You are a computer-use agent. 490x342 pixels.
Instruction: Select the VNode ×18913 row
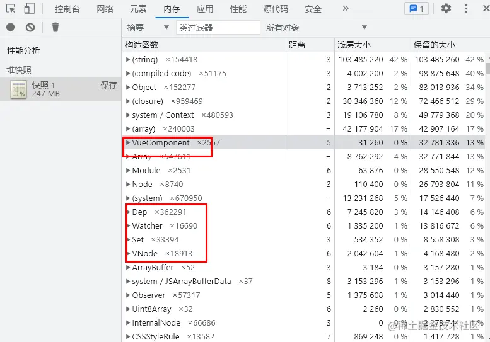pos(304,253)
